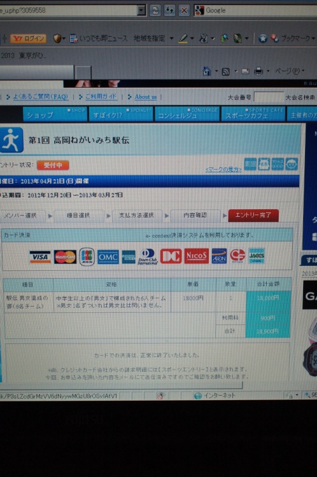The height and width of the screenshot is (477, 317).
Task: Click the NICOS card logo
Action: (197, 256)
